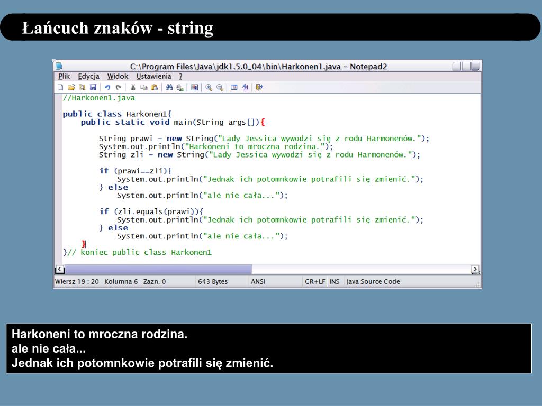This screenshot has width=542, height=406.
Task: Click 'Java Source Code' scheme in status bar
Action: [x=373, y=282]
